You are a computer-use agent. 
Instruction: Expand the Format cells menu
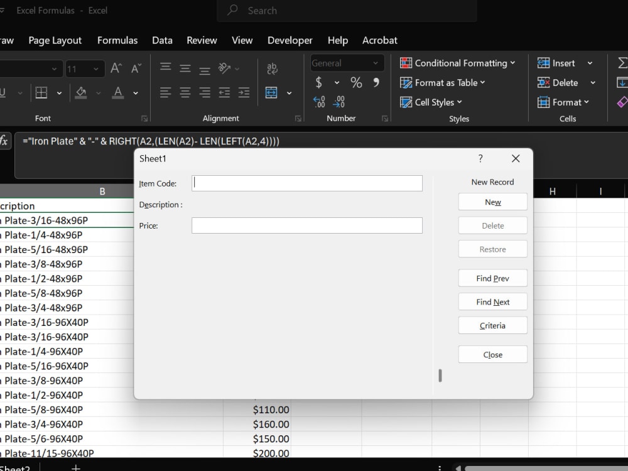[563, 102]
